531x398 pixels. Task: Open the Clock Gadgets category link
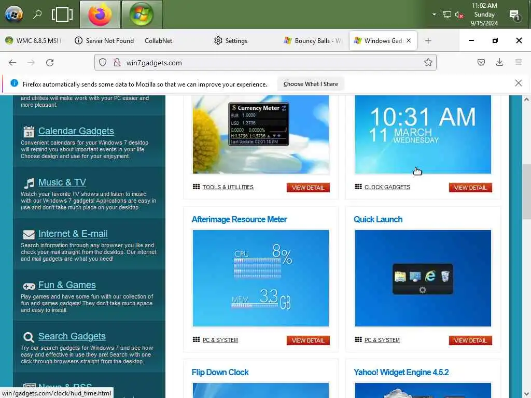pos(387,187)
